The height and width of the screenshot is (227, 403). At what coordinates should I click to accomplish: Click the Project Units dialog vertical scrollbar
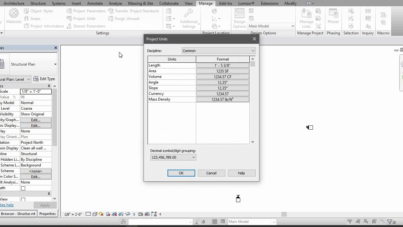[253, 101]
